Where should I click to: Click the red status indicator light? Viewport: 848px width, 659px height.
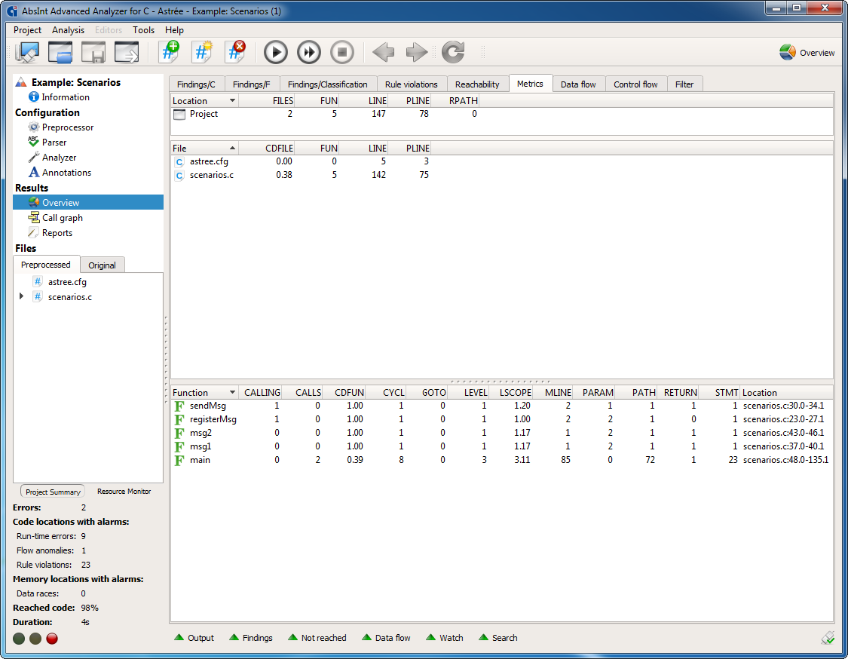tap(52, 639)
